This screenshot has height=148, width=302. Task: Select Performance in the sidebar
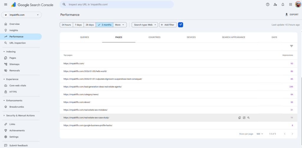tap(21, 37)
